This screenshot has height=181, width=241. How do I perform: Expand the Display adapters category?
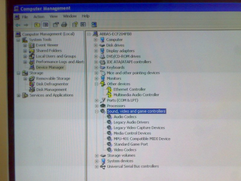click(96, 51)
